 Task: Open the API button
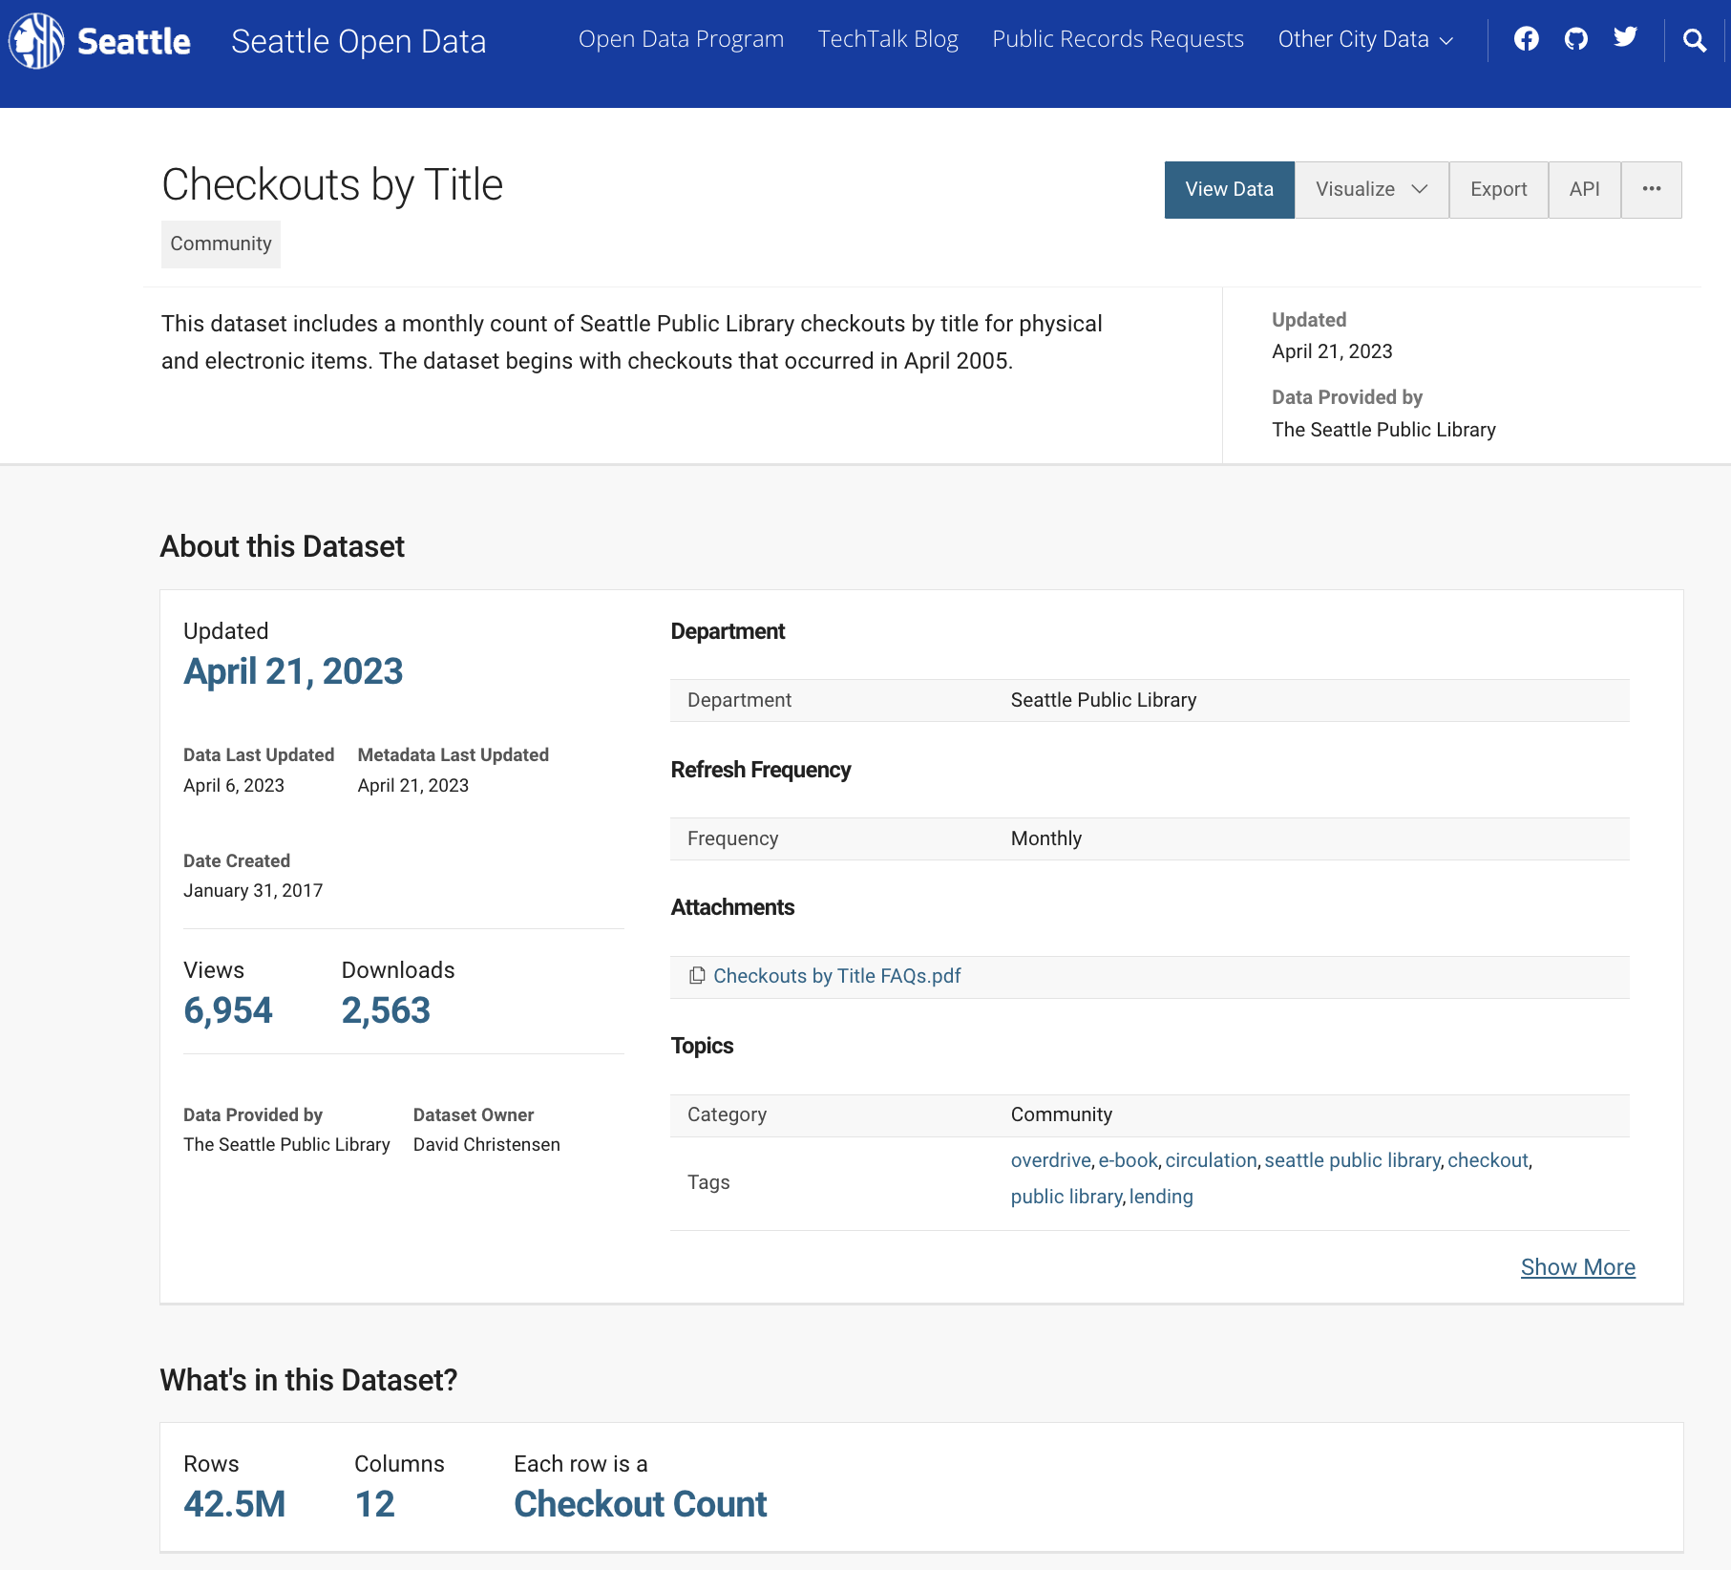1583,189
